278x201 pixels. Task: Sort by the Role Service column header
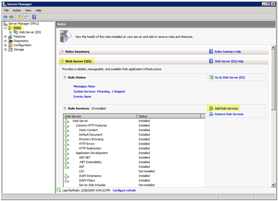100,116
